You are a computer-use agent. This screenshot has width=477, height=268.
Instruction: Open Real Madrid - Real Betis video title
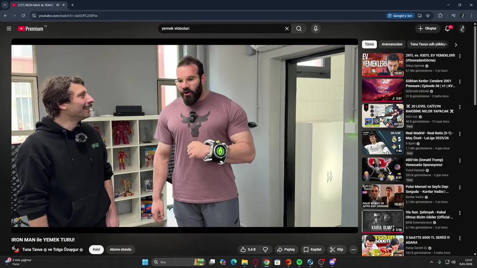(429, 135)
